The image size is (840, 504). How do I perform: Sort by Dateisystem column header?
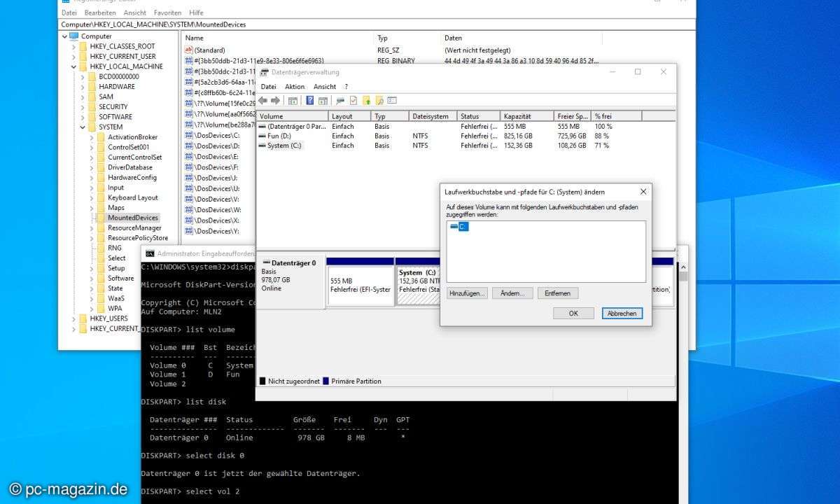pyautogui.click(x=433, y=116)
